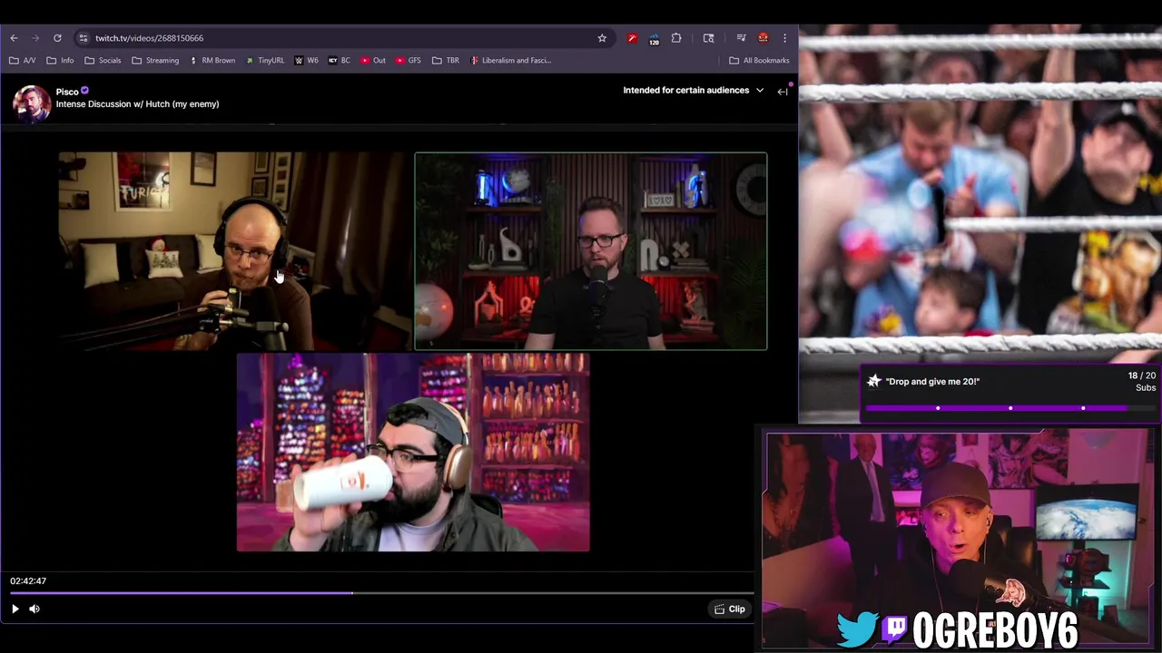Image resolution: width=1162 pixels, height=653 pixels.
Task: Click the Intense Discussion w/ Hutch title
Action: pos(137,104)
